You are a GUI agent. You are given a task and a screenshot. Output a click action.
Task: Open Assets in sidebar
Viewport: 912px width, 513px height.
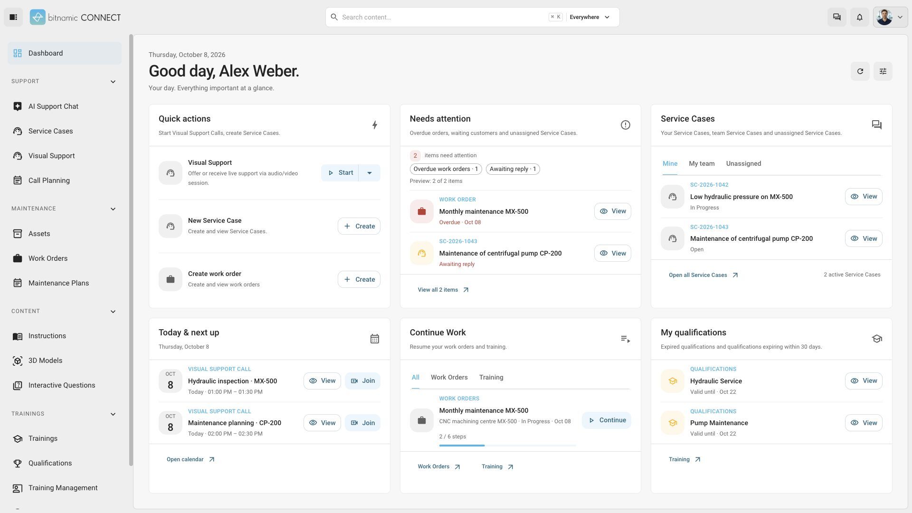point(65,234)
